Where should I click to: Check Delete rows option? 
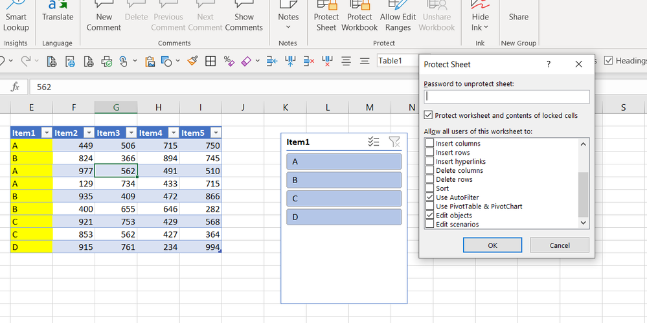coord(429,179)
